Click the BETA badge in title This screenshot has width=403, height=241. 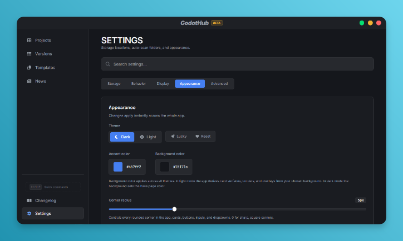(x=217, y=23)
